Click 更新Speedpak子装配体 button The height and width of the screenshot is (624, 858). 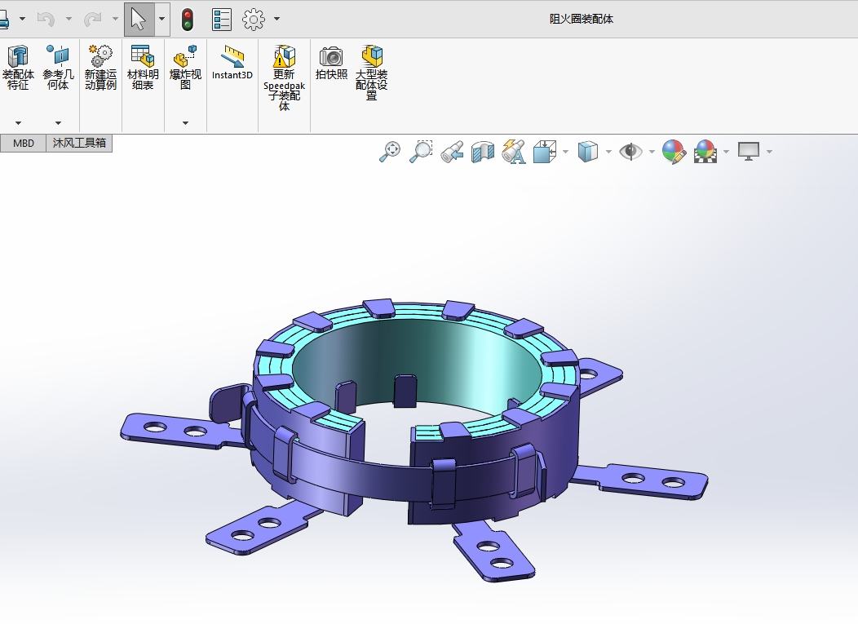coord(284,77)
